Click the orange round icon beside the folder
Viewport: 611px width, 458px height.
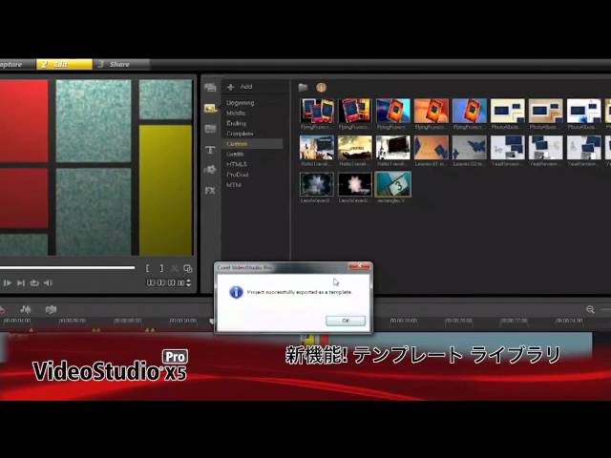[x=321, y=87]
